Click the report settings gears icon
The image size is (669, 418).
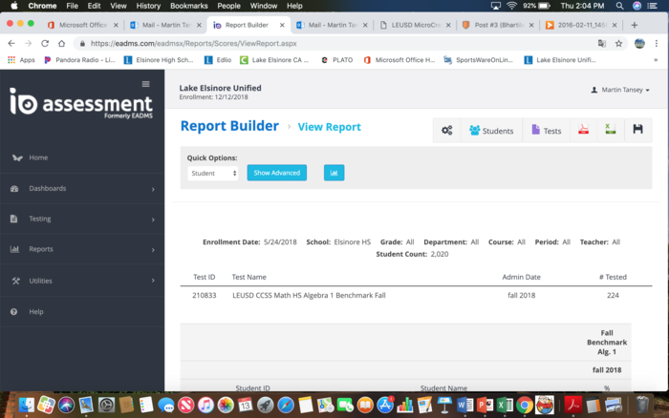click(446, 131)
